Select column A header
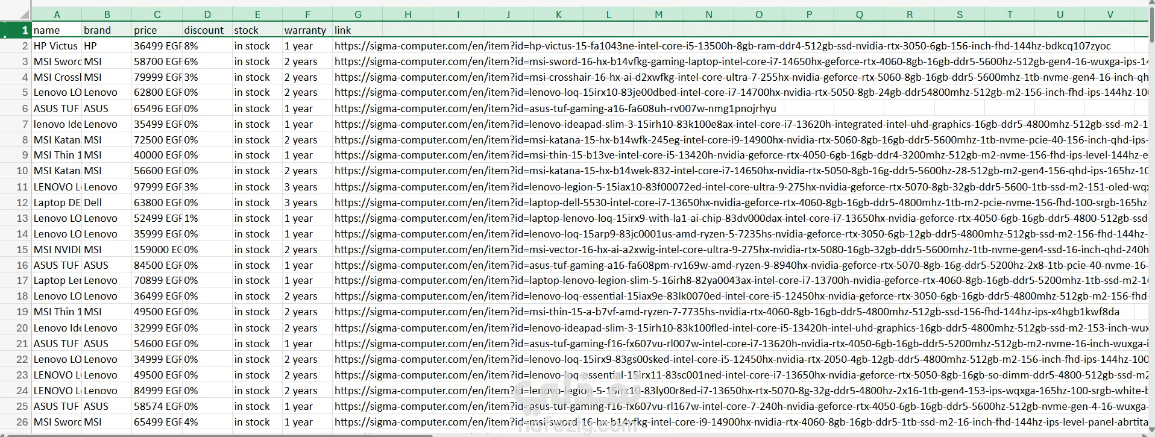1155x437 pixels. click(x=57, y=14)
